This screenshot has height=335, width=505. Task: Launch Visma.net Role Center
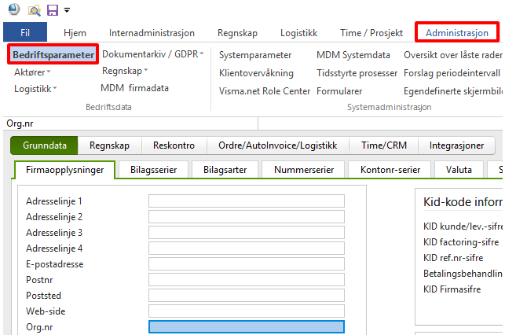click(265, 90)
